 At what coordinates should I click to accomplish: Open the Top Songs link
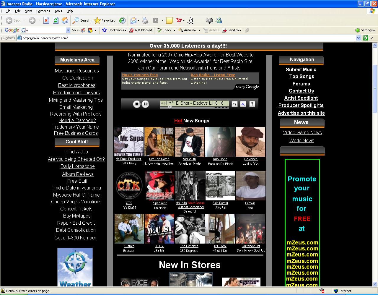302,76
